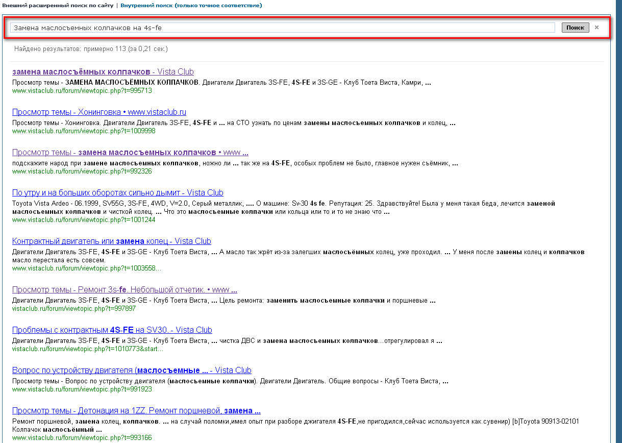The image size is (622, 443).
Task: Click the green URL ending in t=1009998
Action: click(x=83, y=131)
